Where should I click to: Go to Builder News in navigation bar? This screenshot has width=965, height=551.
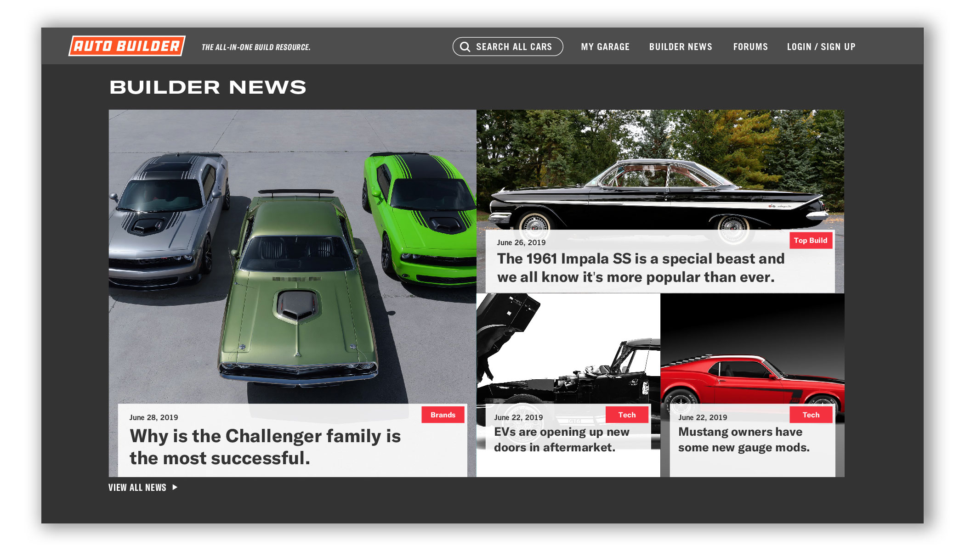[x=681, y=47]
